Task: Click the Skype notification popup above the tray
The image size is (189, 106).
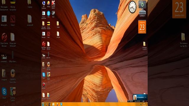Action: tap(140, 97)
